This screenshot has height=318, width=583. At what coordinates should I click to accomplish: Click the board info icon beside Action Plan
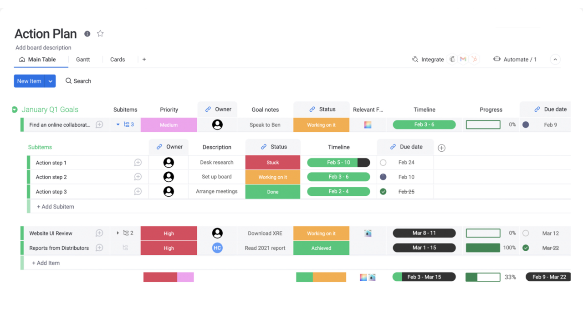(87, 34)
